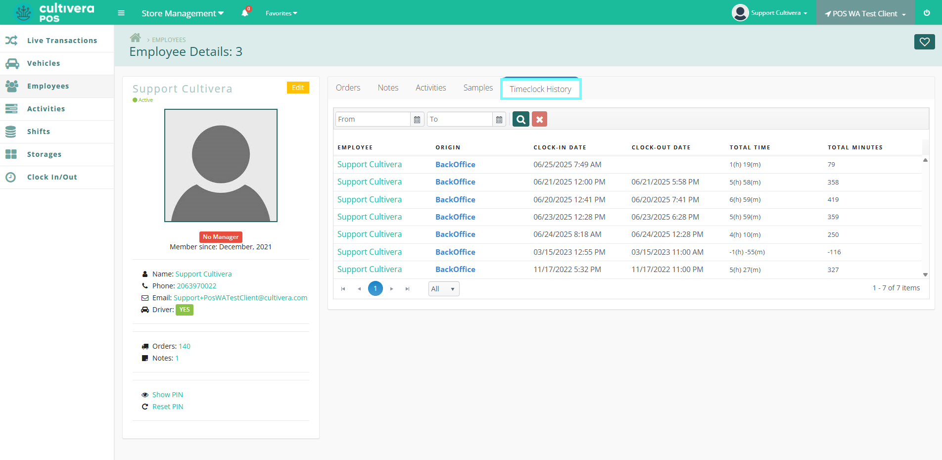The height and width of the screenshot is (460, 942).
Task: Click the Vehicles car icon in sidebar
Action: [12, 63]
